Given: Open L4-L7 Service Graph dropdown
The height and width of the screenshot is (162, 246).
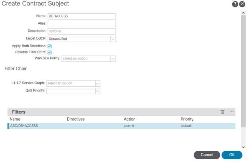Looking at the screenshot, I should pos(98,84).
